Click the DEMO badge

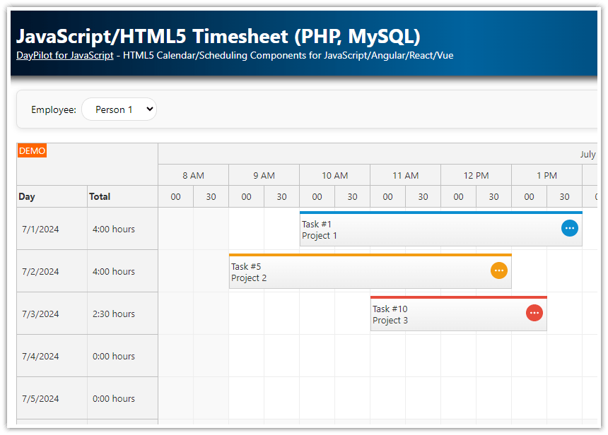[x=32, y=150]
